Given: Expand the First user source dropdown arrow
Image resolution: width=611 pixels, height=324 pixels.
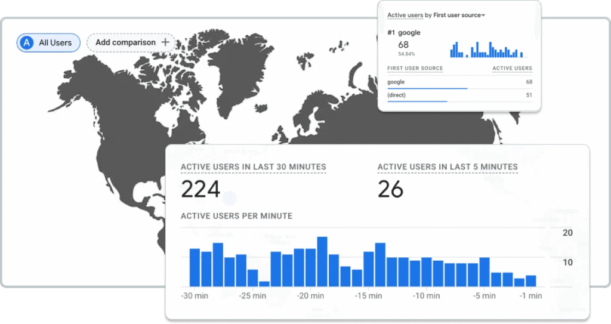Looking at the screenshot, I should (x=483, y=16).
